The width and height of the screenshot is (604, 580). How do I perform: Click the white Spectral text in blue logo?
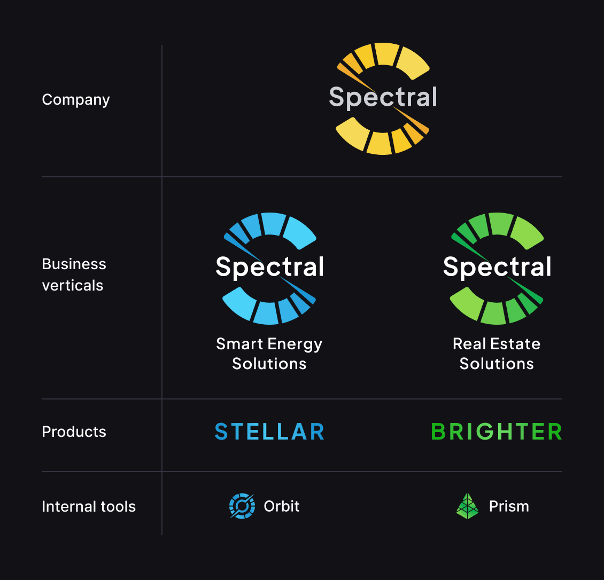269,267
